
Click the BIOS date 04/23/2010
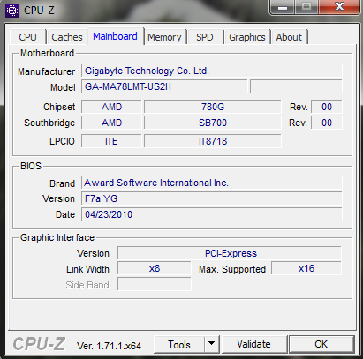tap(212, 214)
